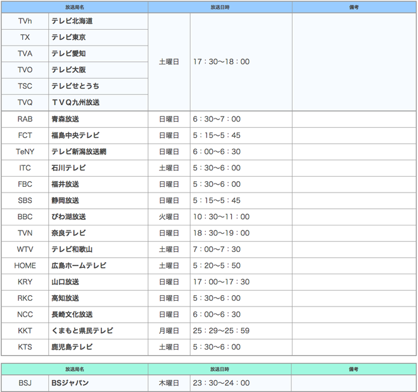Screen dimensions: 418x392
Task: Select the くまもと県民テレビ station name
Action: point(82,331)
